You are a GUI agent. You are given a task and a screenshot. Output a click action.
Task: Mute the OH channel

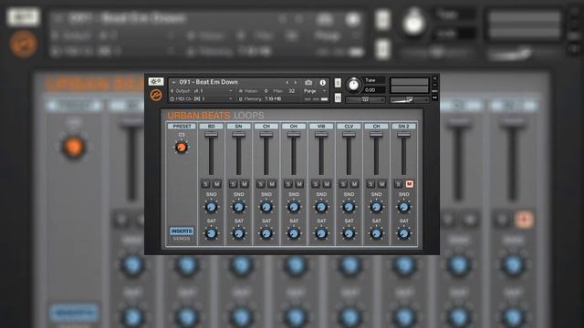point(299,184)
